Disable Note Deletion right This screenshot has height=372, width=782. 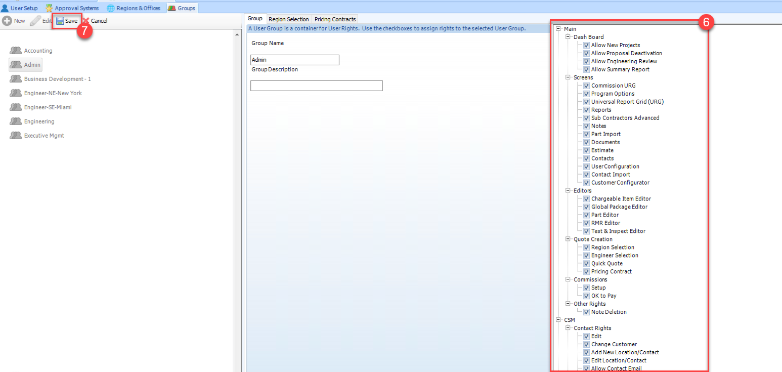click(587, 312)
